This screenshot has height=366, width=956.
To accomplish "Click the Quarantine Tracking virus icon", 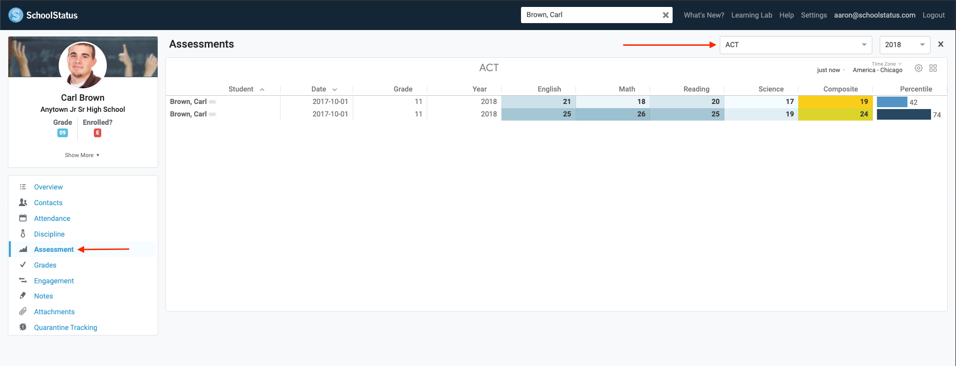I will (x=23, y=327).
